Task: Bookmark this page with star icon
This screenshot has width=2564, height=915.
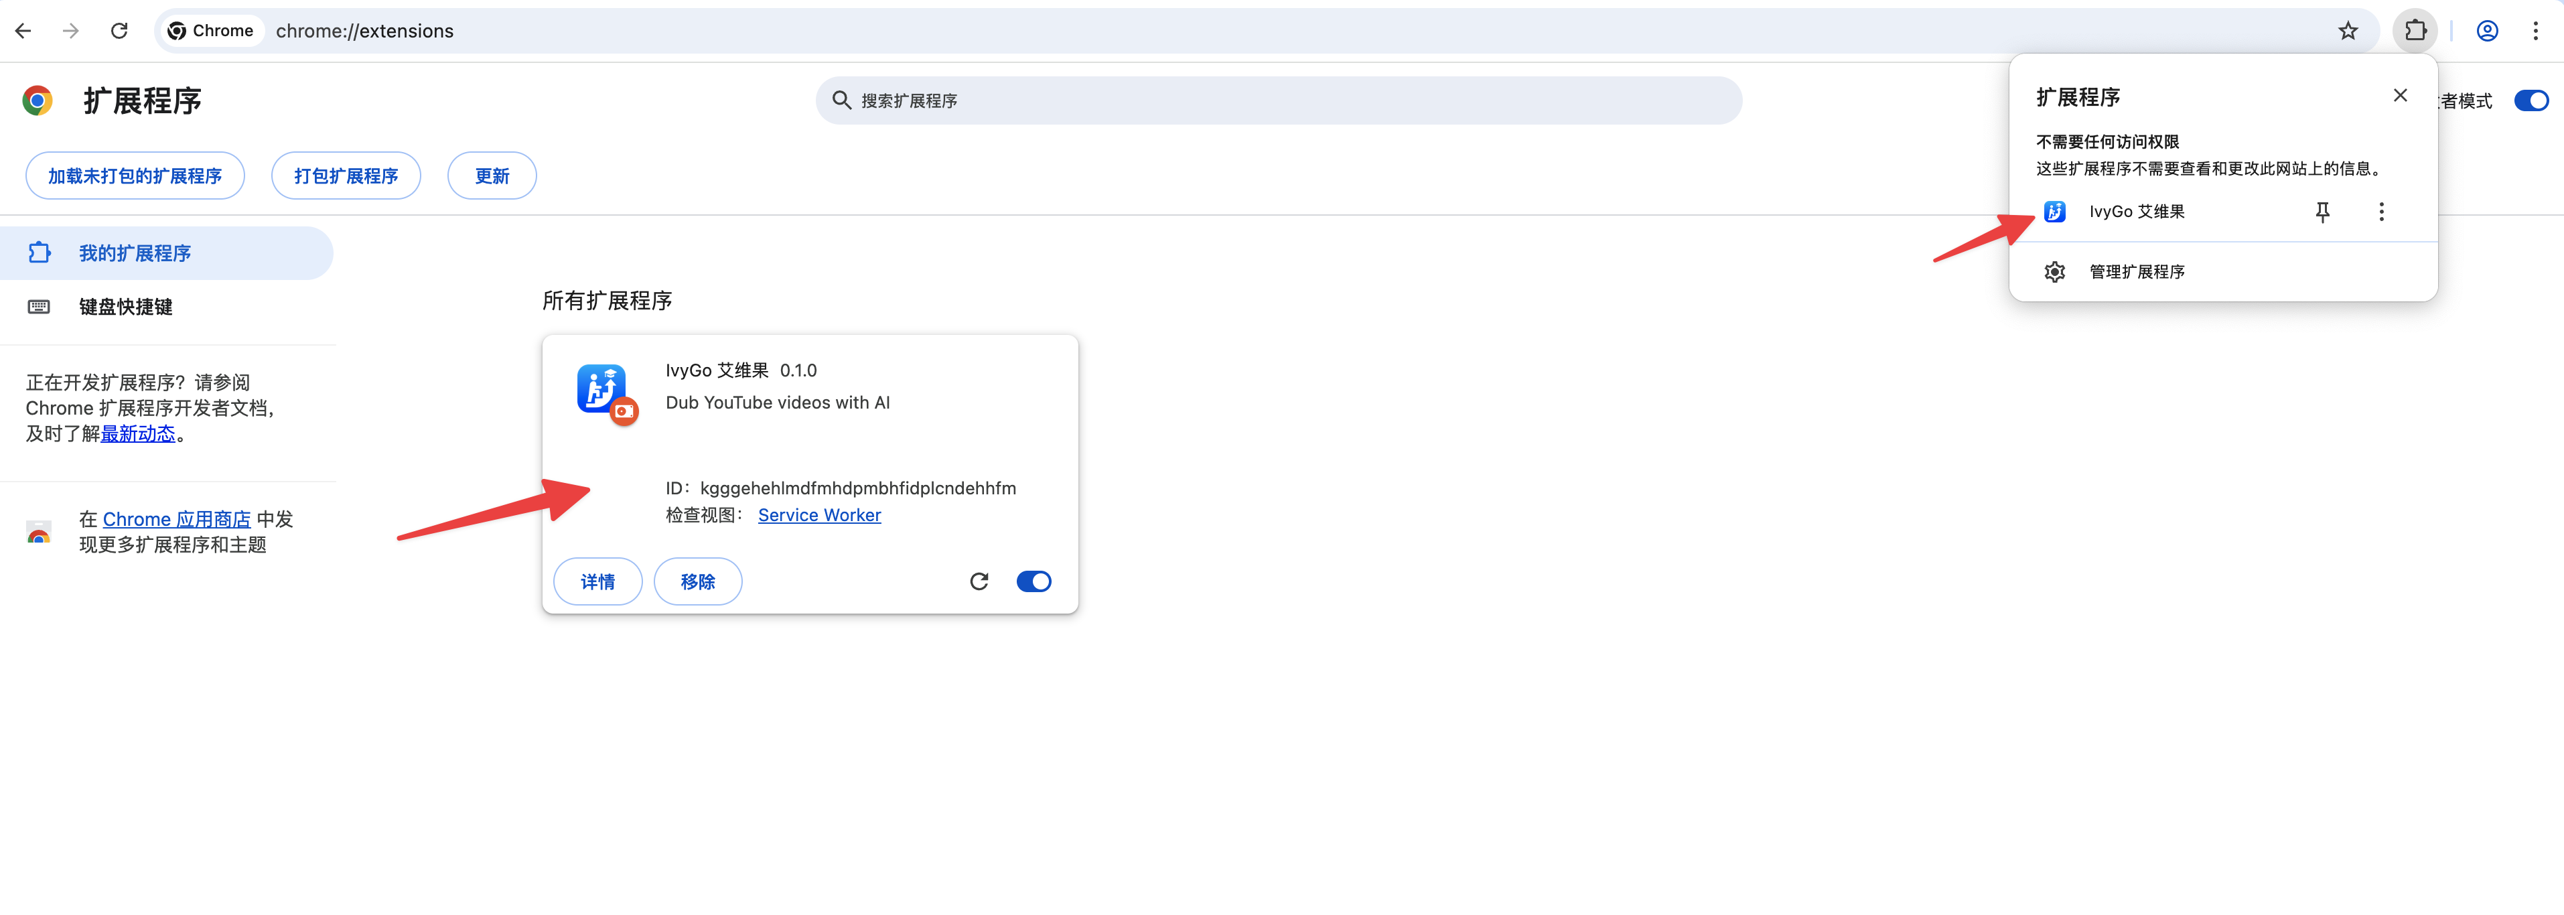Action: (x=2348, y=31)
